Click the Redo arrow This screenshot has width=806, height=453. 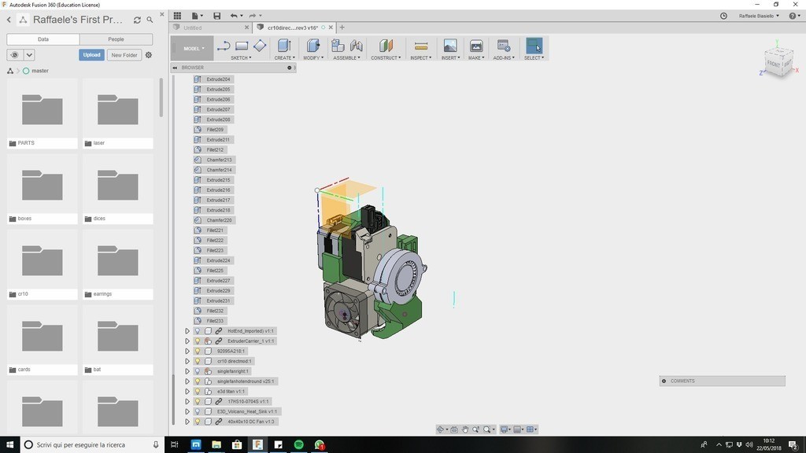[x=253, y=16]
